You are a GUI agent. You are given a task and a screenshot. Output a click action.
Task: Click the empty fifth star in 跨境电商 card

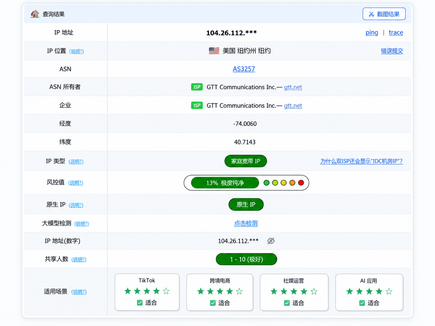(x=239, y=291)
